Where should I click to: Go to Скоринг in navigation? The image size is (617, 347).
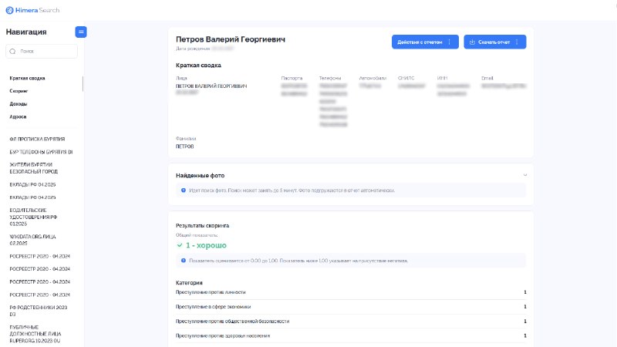(19, 91)
